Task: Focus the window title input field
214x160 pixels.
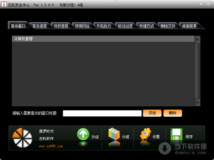Action: [102, 113]
